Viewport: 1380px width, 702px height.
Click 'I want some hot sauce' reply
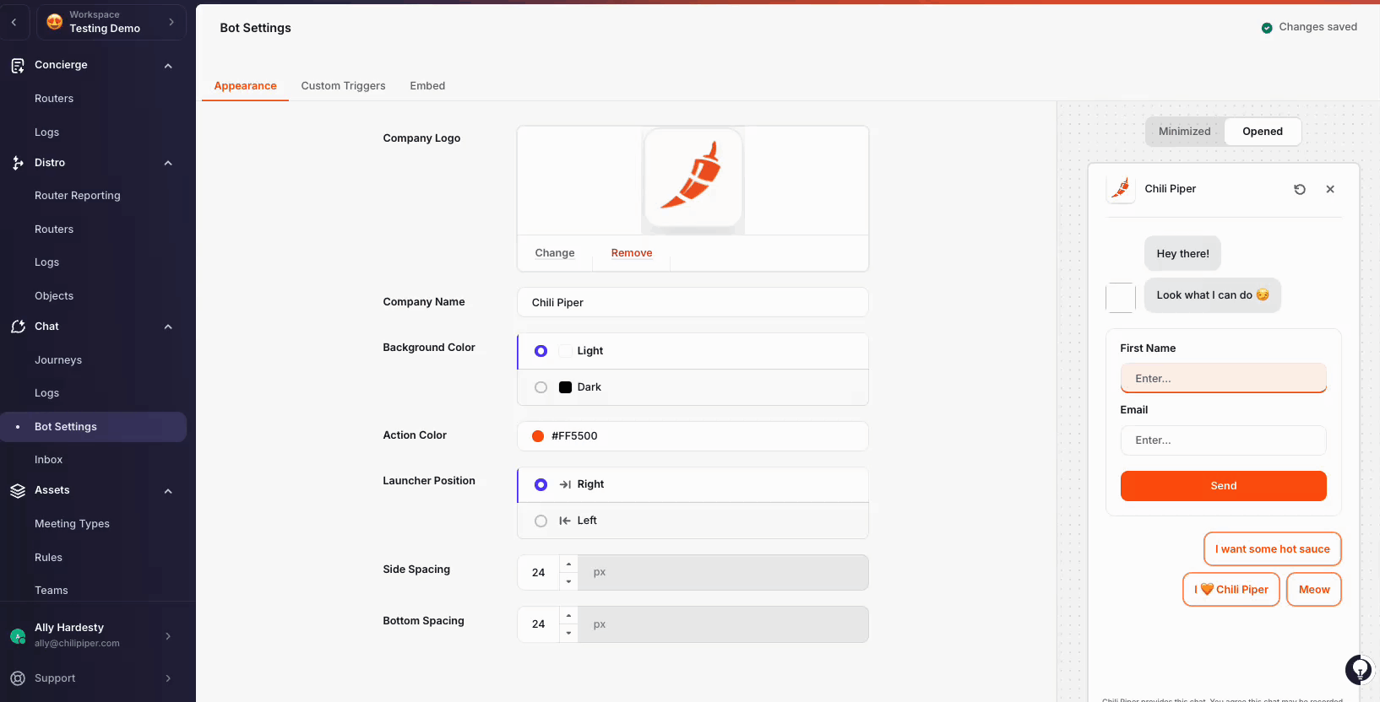1272,549
